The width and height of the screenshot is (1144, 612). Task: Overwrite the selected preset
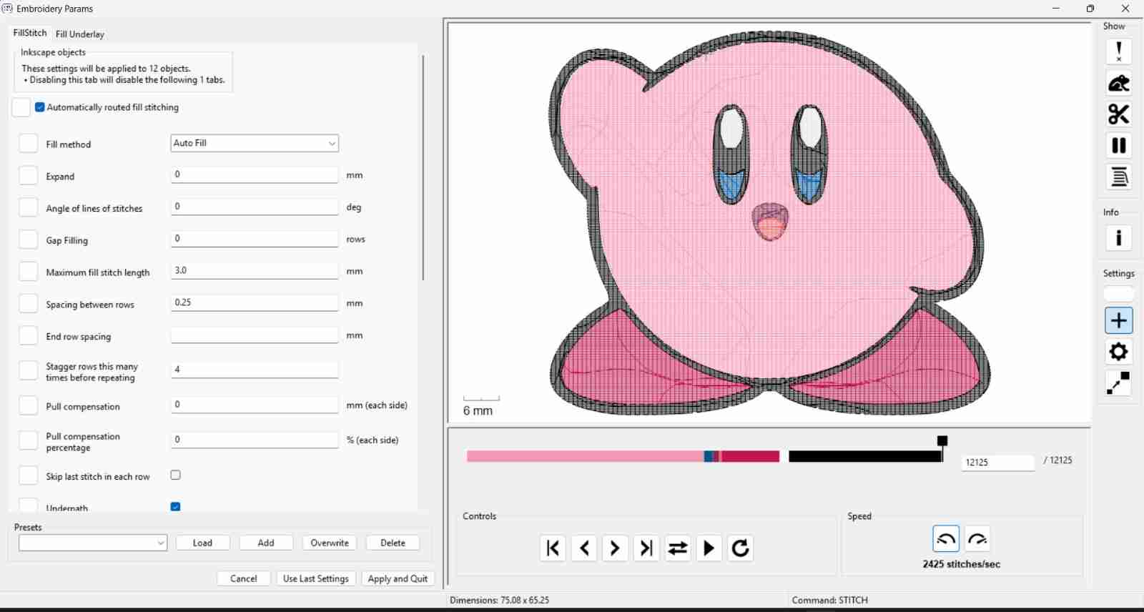click(330, 543)
